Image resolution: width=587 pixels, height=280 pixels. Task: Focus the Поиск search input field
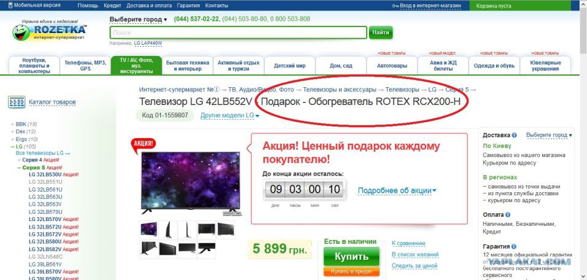[238, 33]
